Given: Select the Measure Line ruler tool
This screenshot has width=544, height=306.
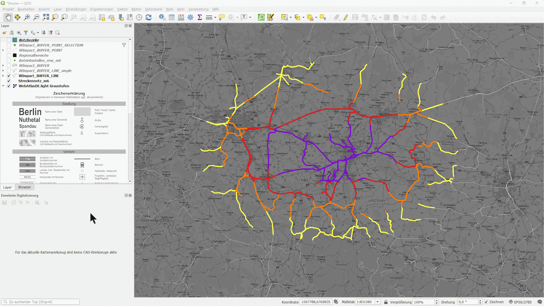Looking at the screenshot, I should [209, 17].
